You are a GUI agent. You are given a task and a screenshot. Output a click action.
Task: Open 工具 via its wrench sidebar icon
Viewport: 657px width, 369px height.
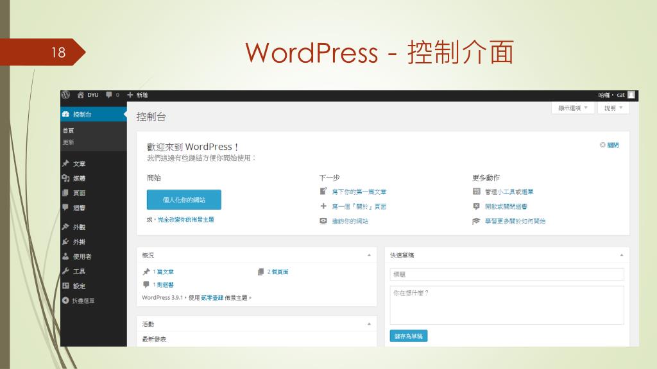(x=65, y=271)
